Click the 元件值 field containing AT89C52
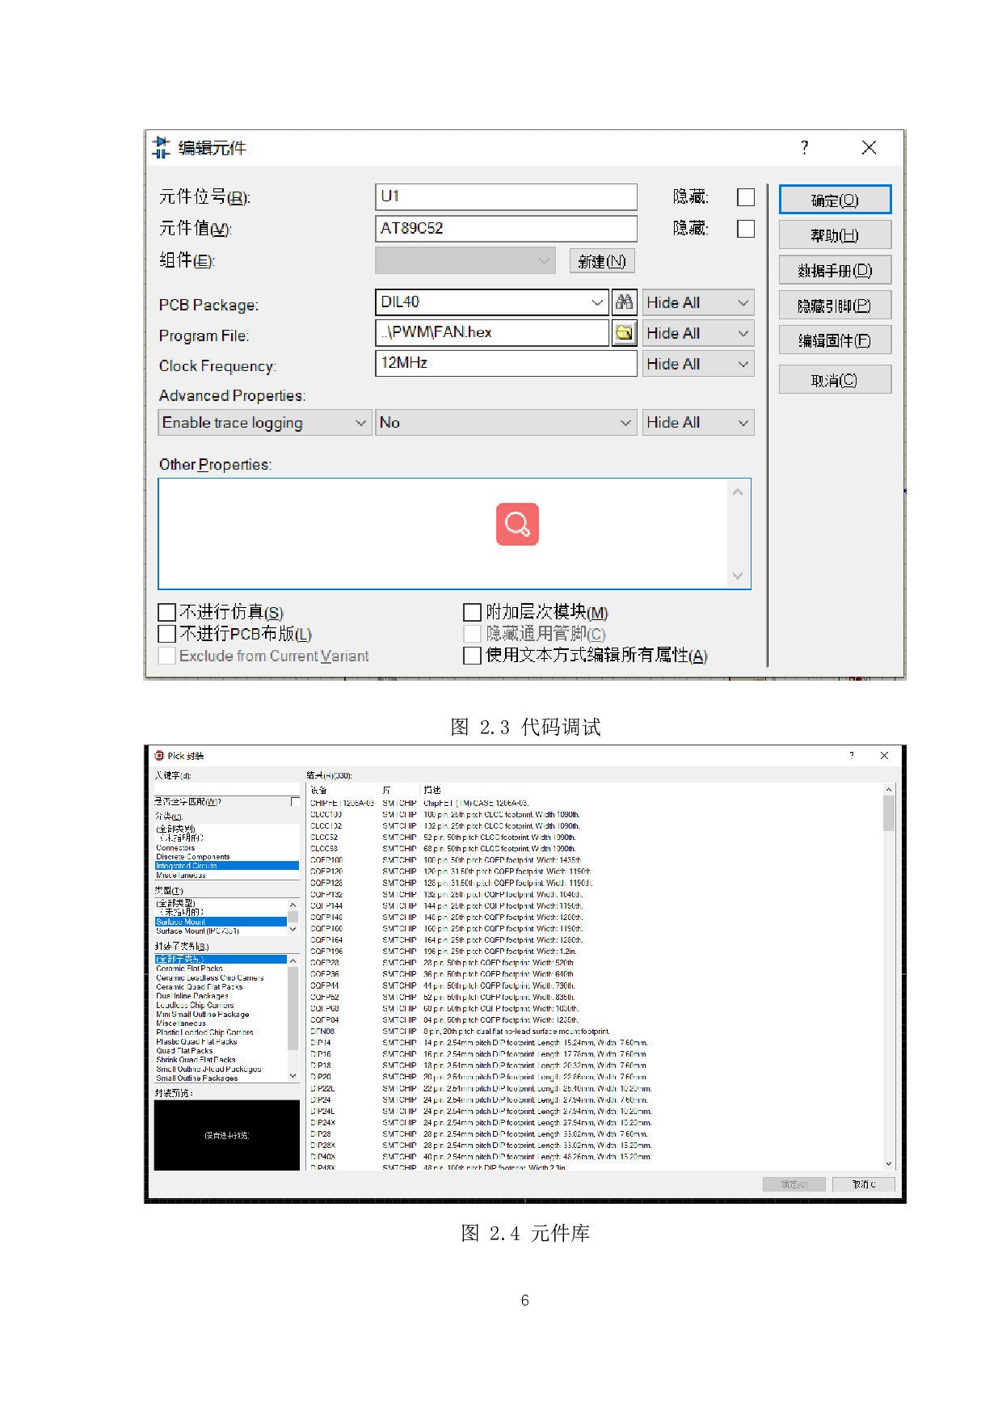This screenshot has height=1418, width=1002. tap(506, 228)
